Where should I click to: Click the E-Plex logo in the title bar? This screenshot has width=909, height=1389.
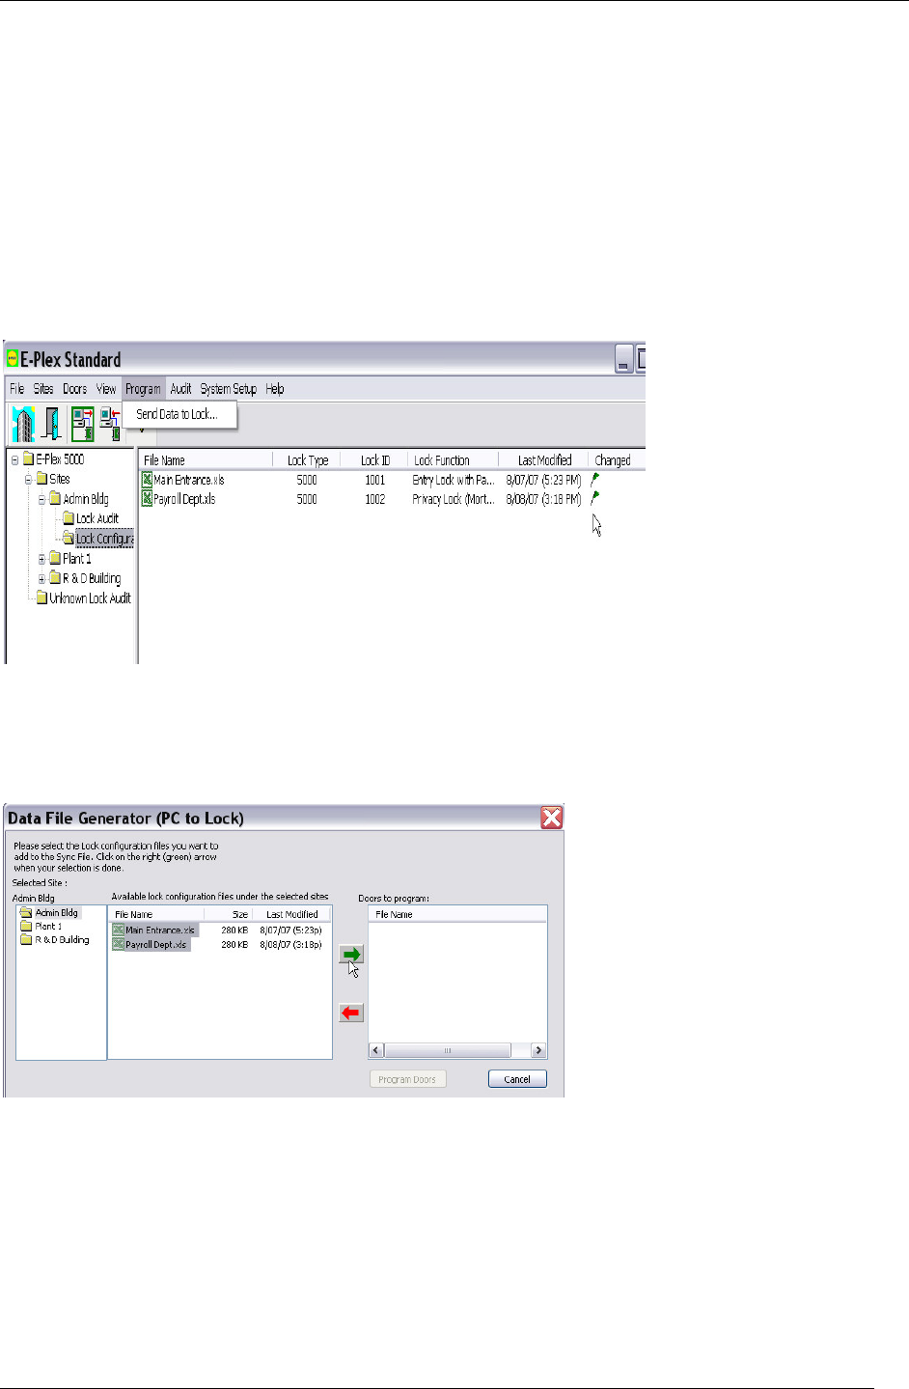pos(14,358)
